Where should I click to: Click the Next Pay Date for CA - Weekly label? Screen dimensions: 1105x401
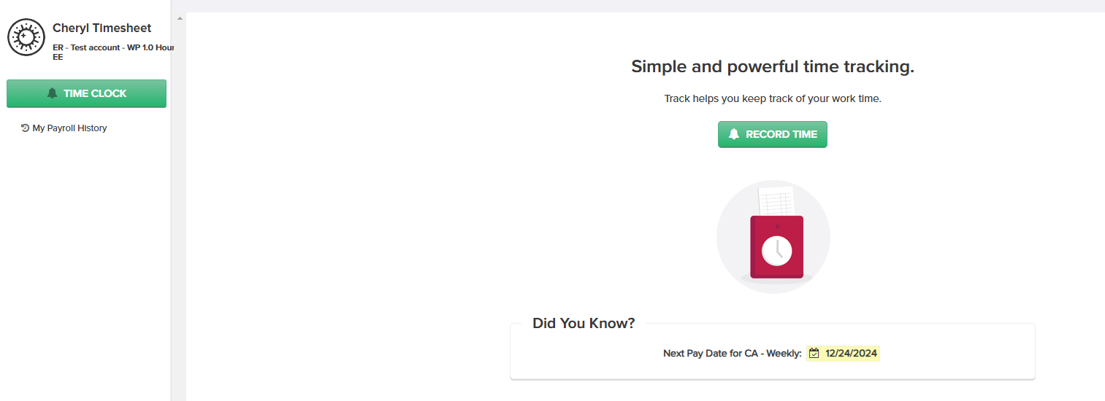click(x=733, y=354)
